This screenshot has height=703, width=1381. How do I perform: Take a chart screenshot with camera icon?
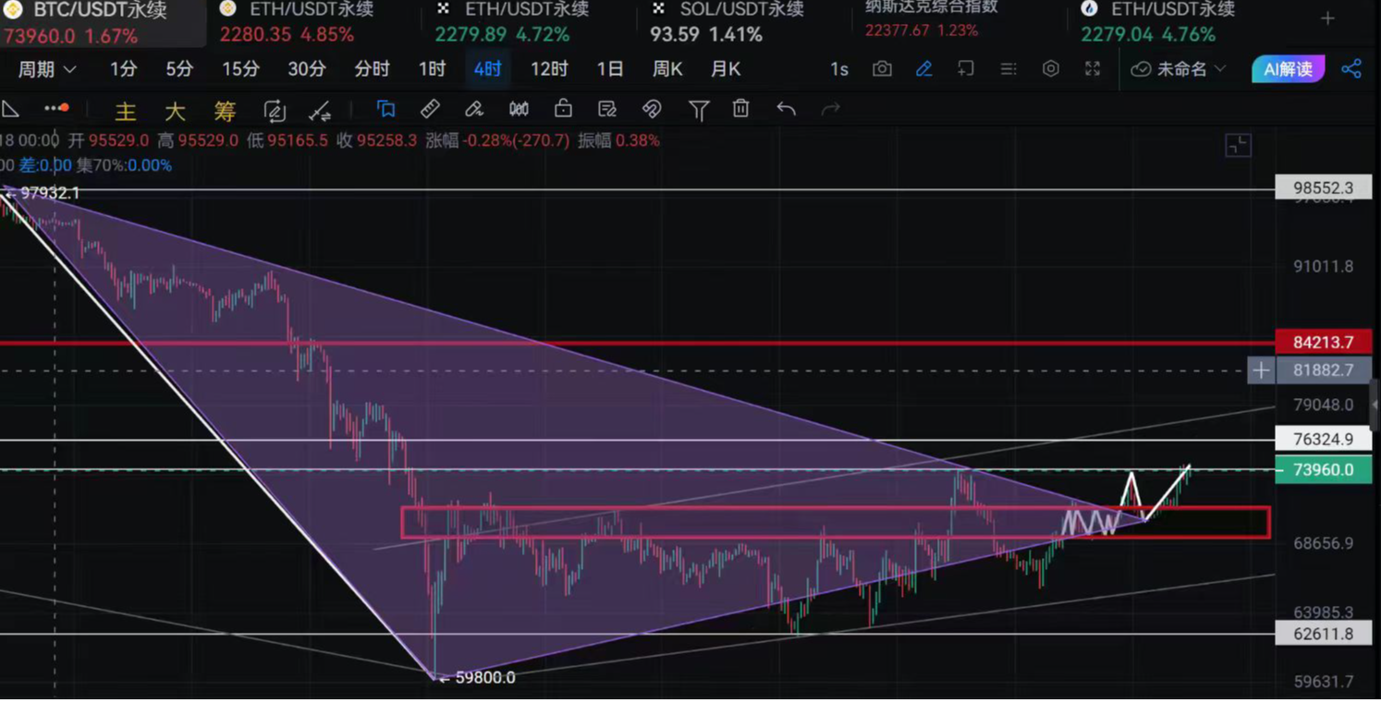point(882,69)
